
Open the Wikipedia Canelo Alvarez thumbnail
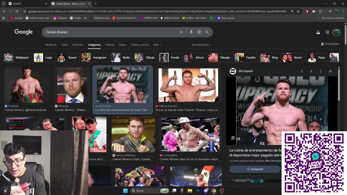click(x=72, y=85)
